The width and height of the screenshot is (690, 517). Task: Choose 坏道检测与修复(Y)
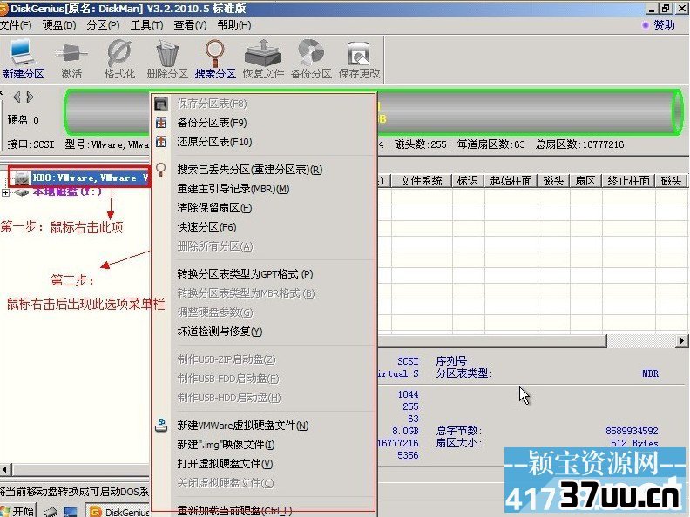pyautogui.click(x=220, y=331)
